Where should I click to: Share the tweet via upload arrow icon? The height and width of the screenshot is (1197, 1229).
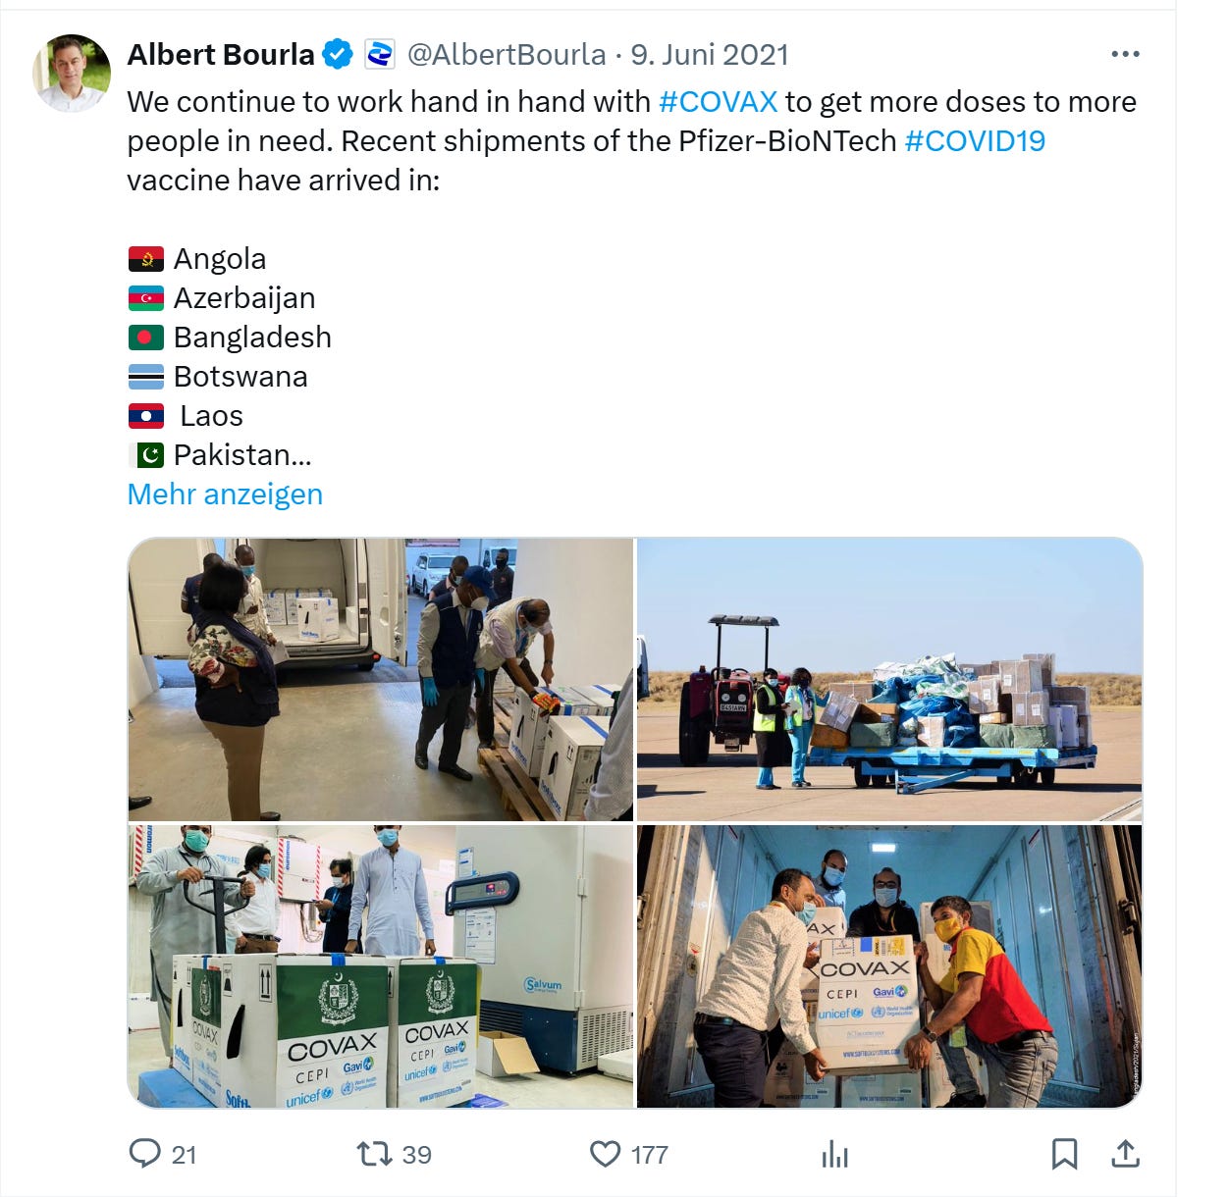coord(1125,1154)
